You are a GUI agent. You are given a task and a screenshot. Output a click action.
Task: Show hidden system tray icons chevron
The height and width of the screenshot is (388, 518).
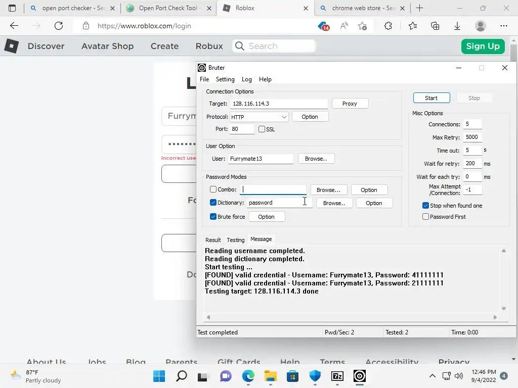coord(432,376)
